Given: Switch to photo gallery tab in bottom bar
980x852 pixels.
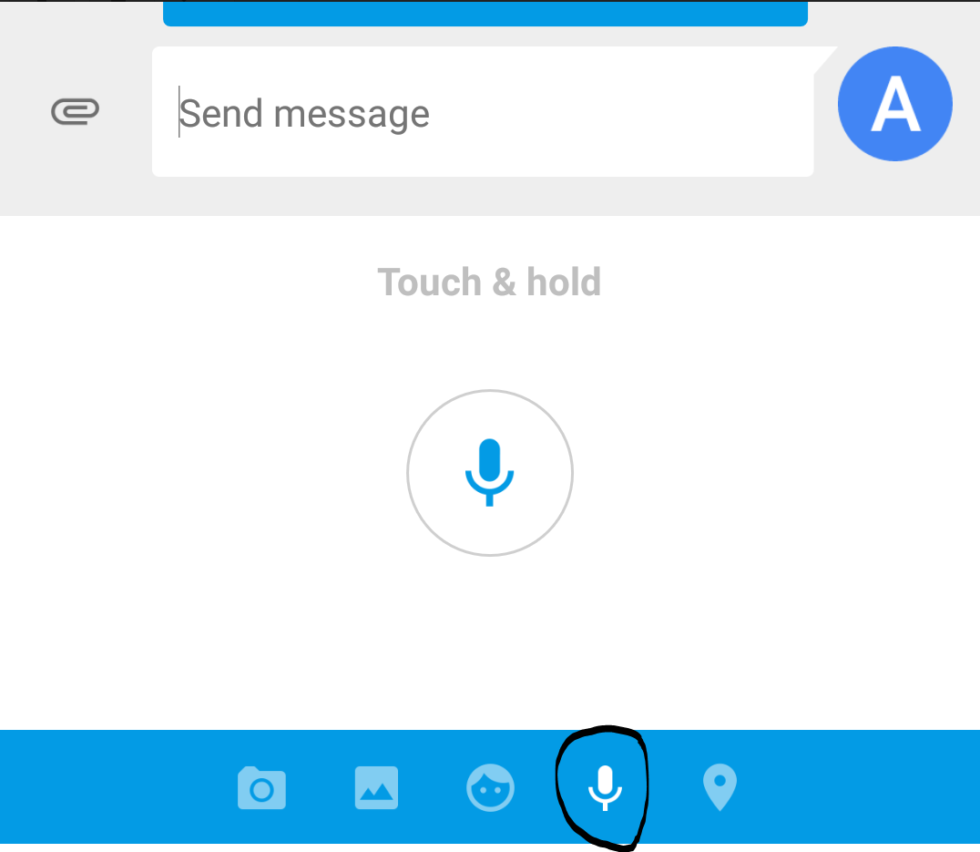Looking at the screenshot, I should (x=376, y=787).
